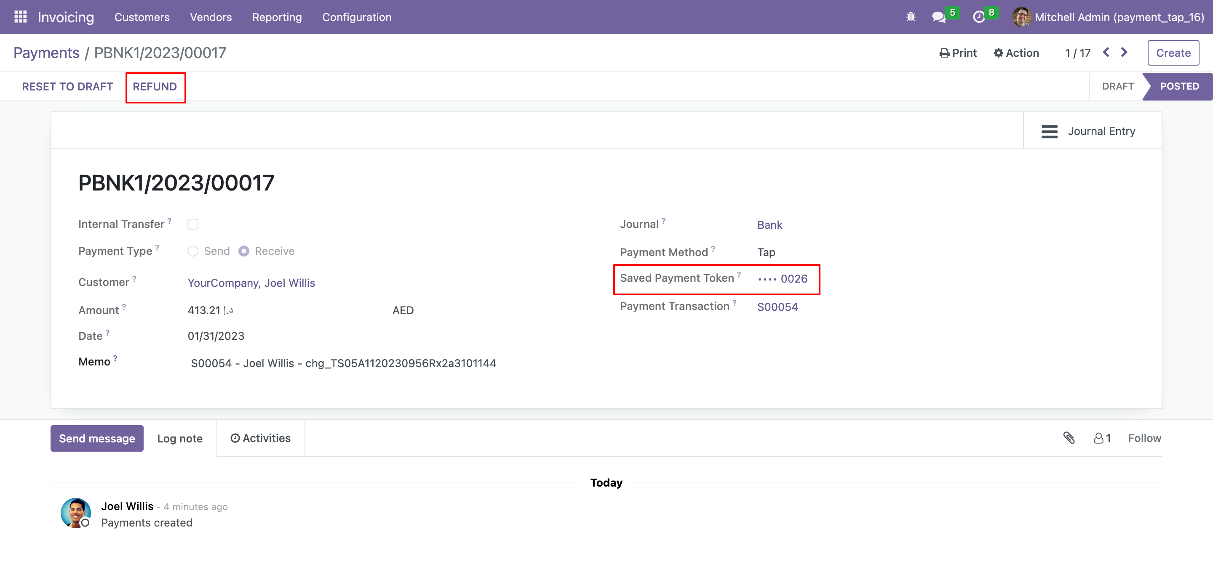Click conversations badge count 5
The height and width of the screenshot is (561, 1213).
(x=952, y=13)
